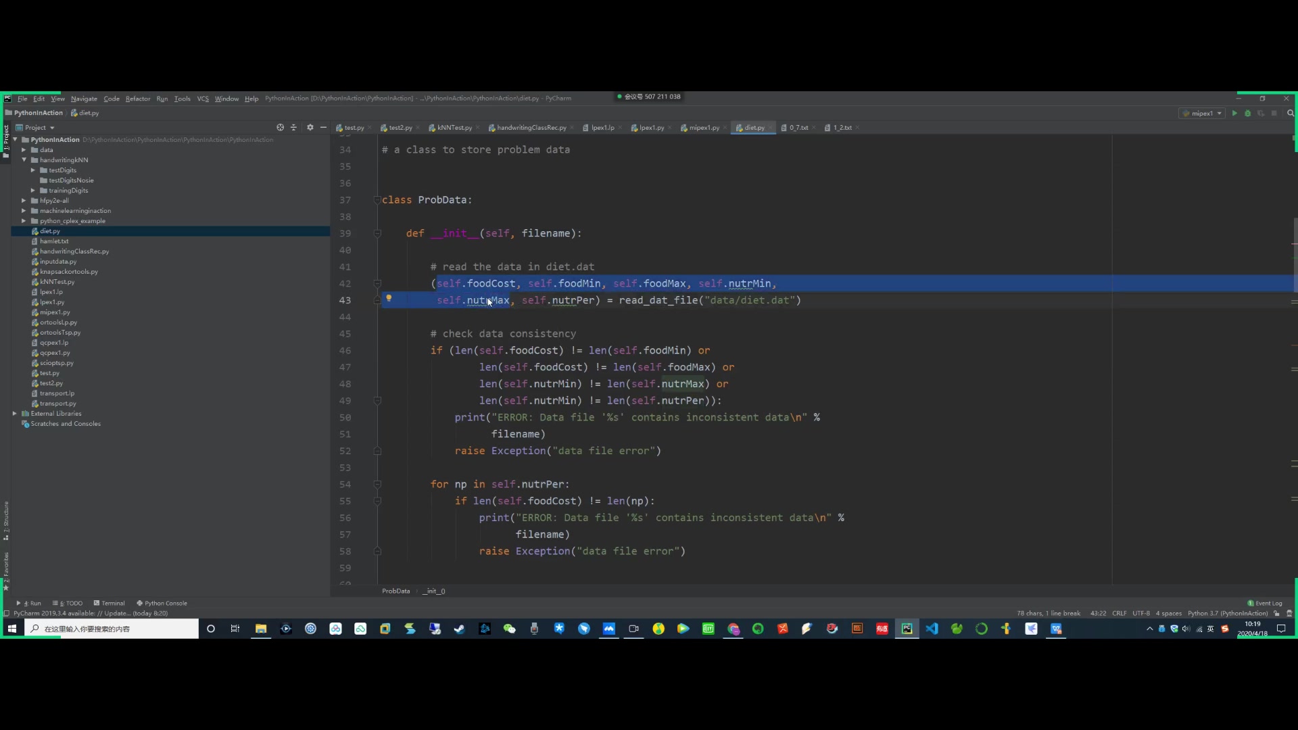Image resolution: width=1298 pixels, height=730 pixels.
Task: Expand the trainingDigits folder
Action: (32, 191)
